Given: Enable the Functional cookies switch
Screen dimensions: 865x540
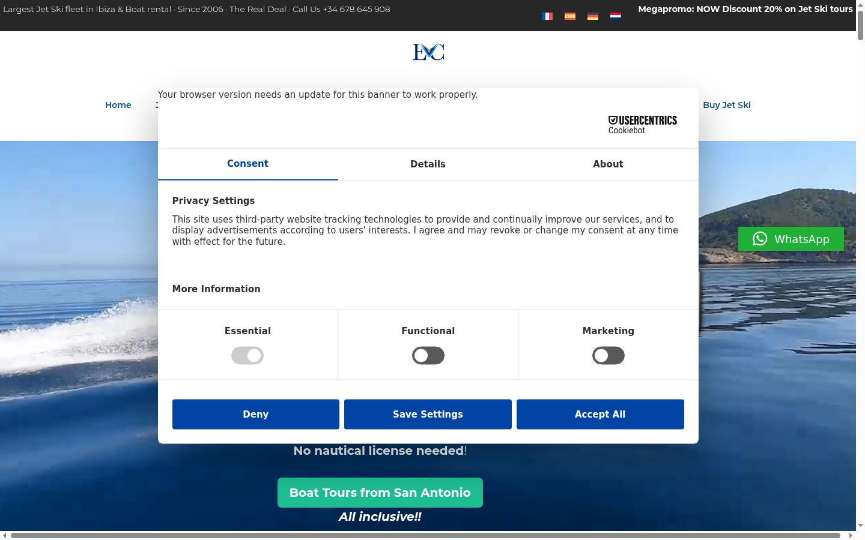Looking at the screenshot, I should [x=428, y=356].
